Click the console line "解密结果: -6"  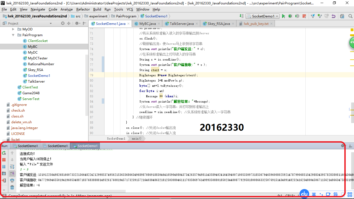click(30, 185)
